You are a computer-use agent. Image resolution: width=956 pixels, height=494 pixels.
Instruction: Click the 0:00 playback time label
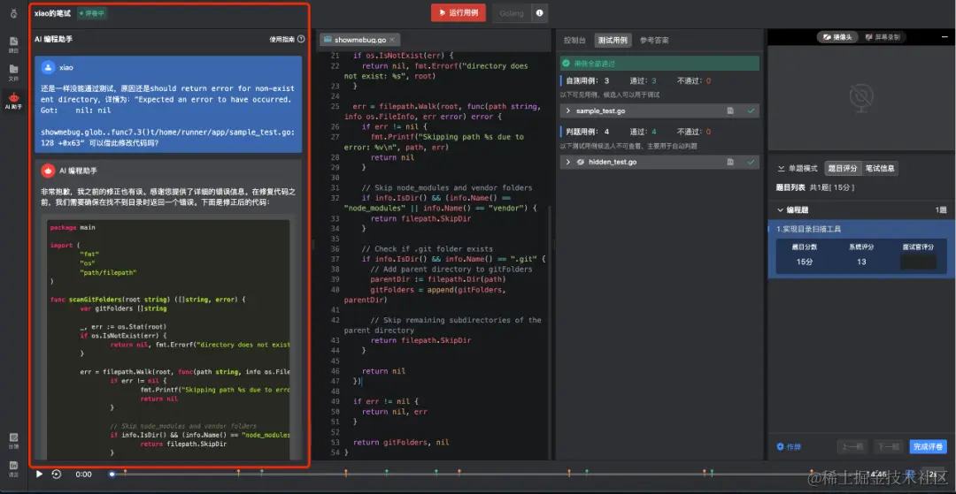(83, 474)
